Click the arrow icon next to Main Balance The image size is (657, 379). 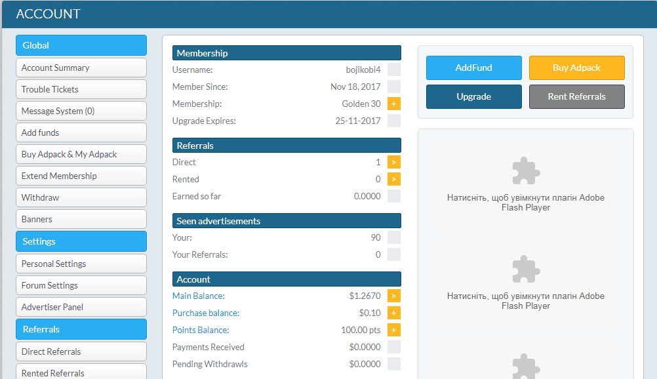[x=393, y=296]
